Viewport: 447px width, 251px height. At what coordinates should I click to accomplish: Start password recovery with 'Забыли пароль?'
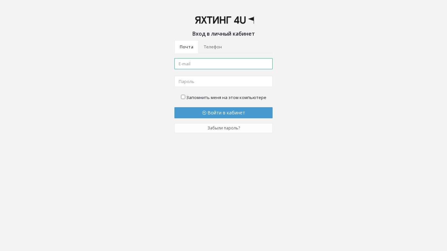pos(223,128)
